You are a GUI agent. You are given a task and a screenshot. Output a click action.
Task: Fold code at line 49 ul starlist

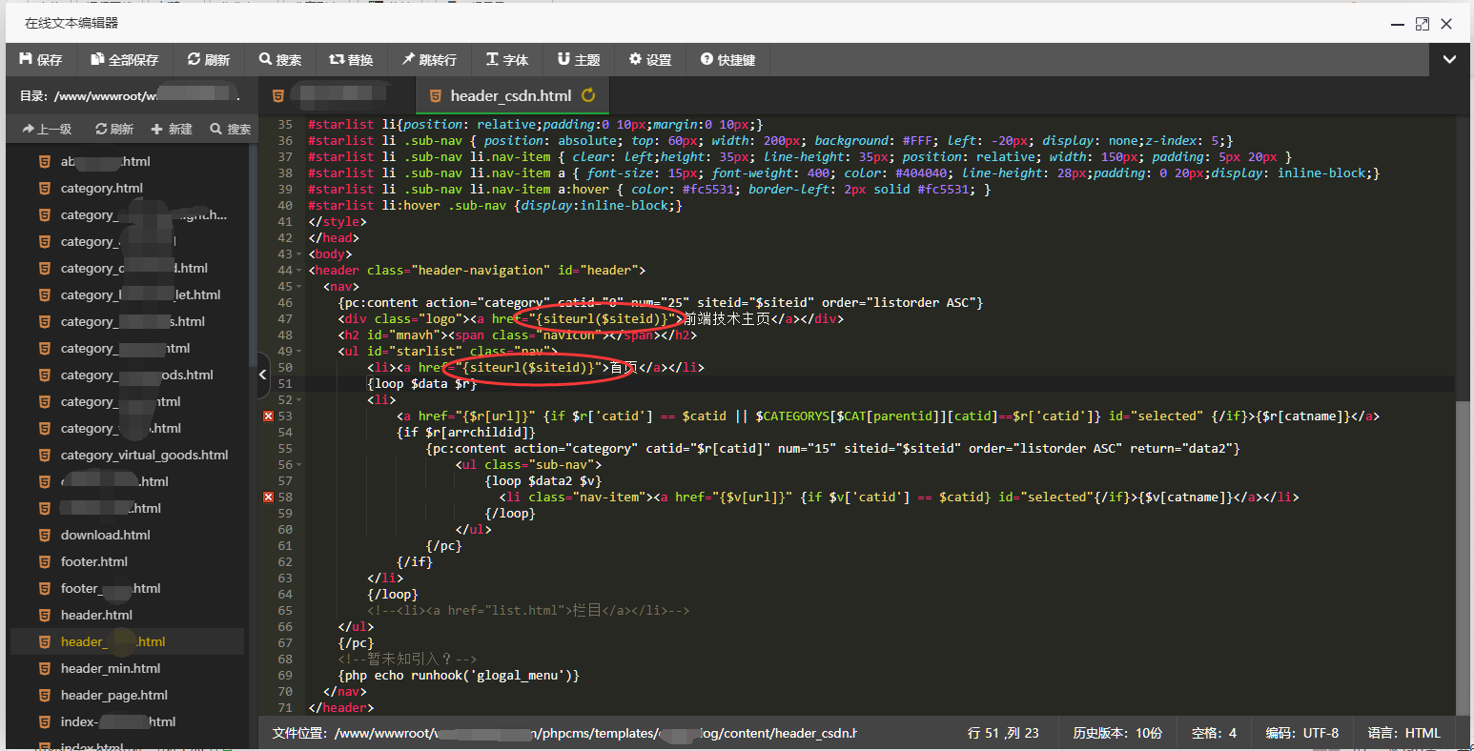(299, 352)
